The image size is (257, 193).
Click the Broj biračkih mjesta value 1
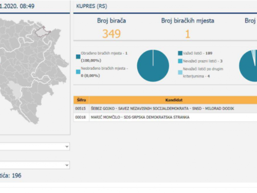pos(188,34)
